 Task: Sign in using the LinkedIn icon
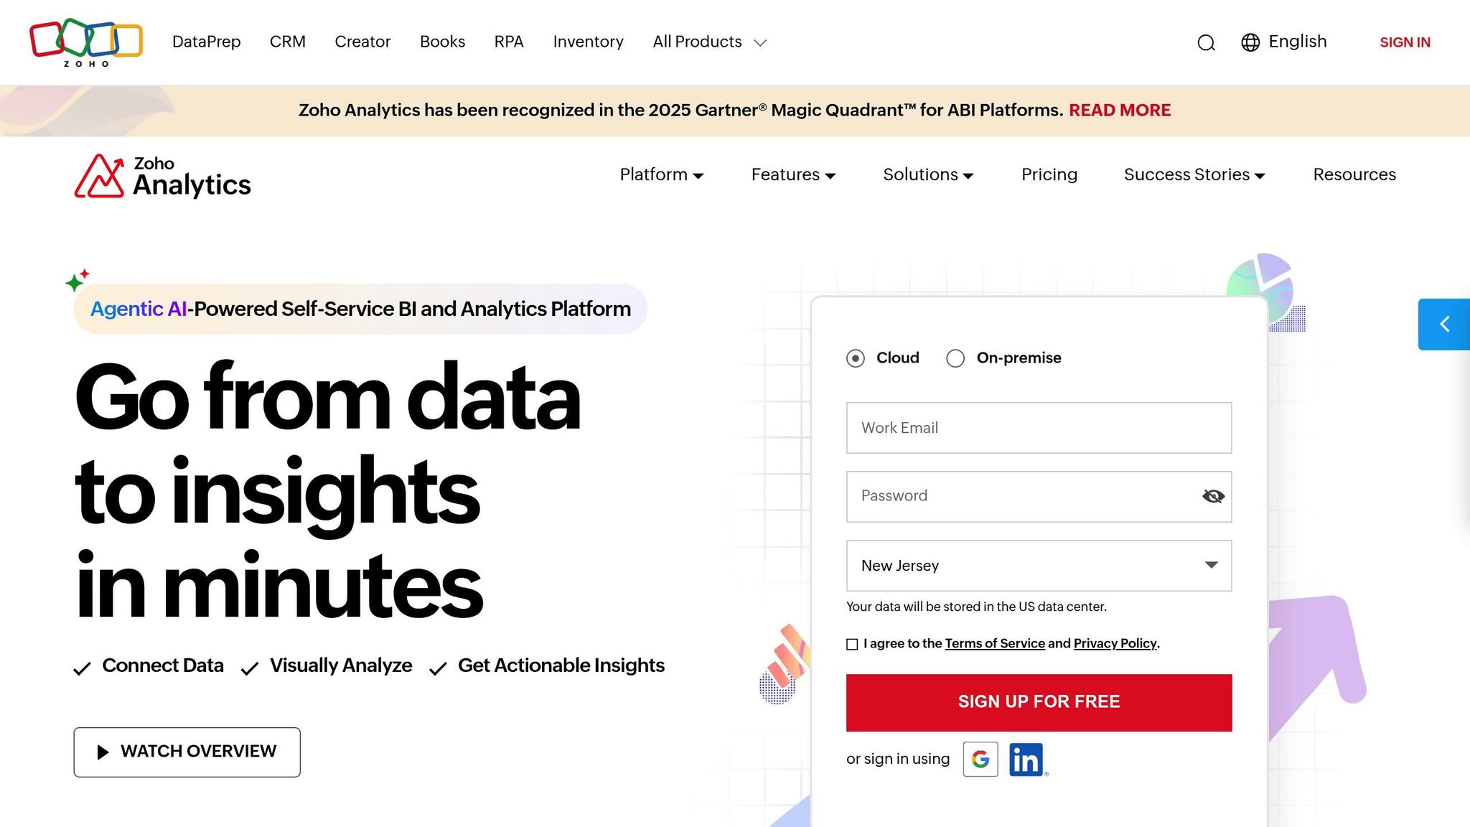1026,760
